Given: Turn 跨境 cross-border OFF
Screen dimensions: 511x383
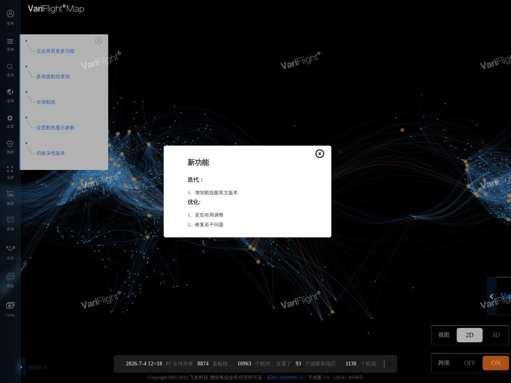Looking at the screenshot, I should (x=469, y=363).
